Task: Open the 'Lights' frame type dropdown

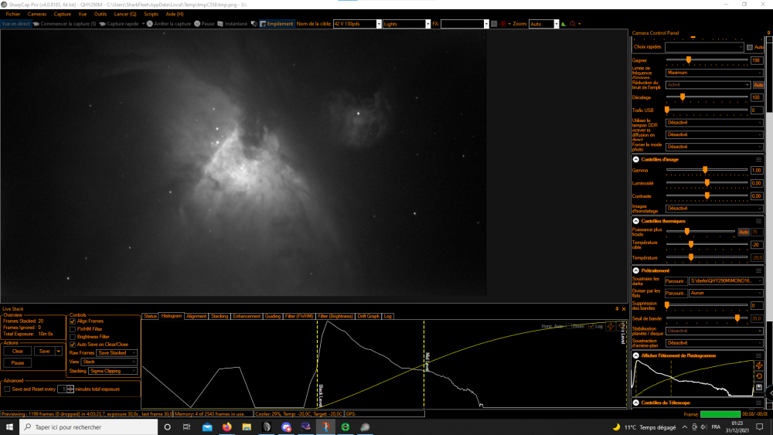Action: 428,24
